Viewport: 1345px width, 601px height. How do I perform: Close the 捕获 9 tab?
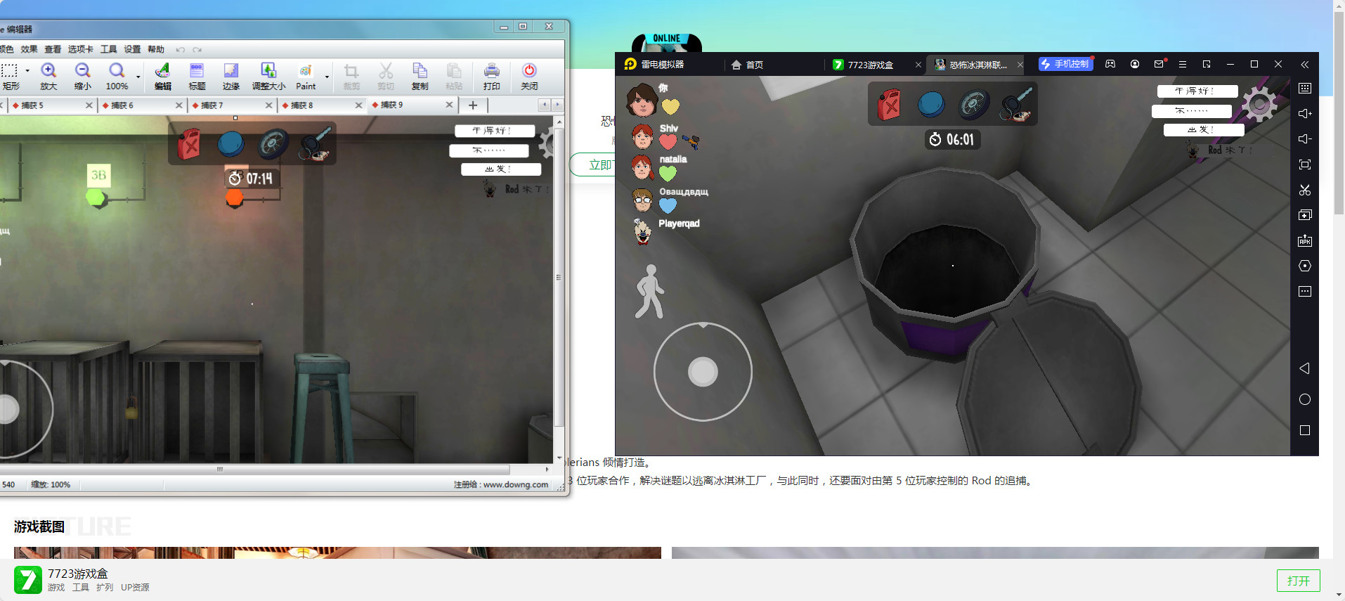449,105
